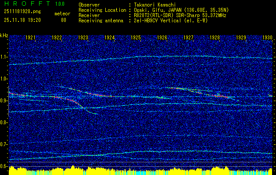Click the kHz axis unit label
This screenshot has height=175, width=276.
[4, 35]
